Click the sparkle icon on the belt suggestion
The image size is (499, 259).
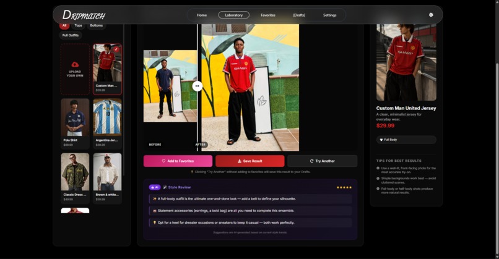[x=155, y=198]
